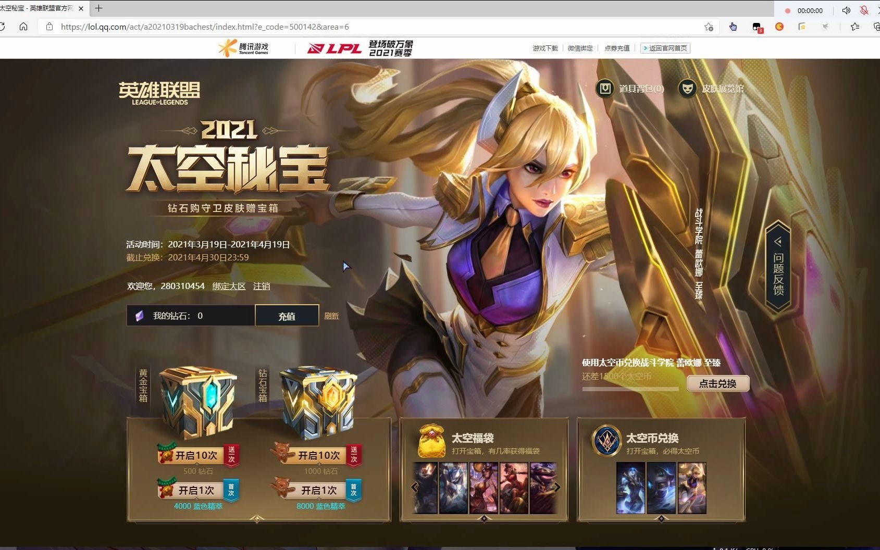The image size is (880, 550).
Task: Click the 点击兑换 exchange button
Action: click(x=718, y=384)
